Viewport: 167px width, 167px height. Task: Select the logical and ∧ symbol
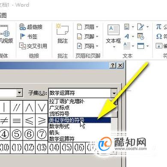29,107
